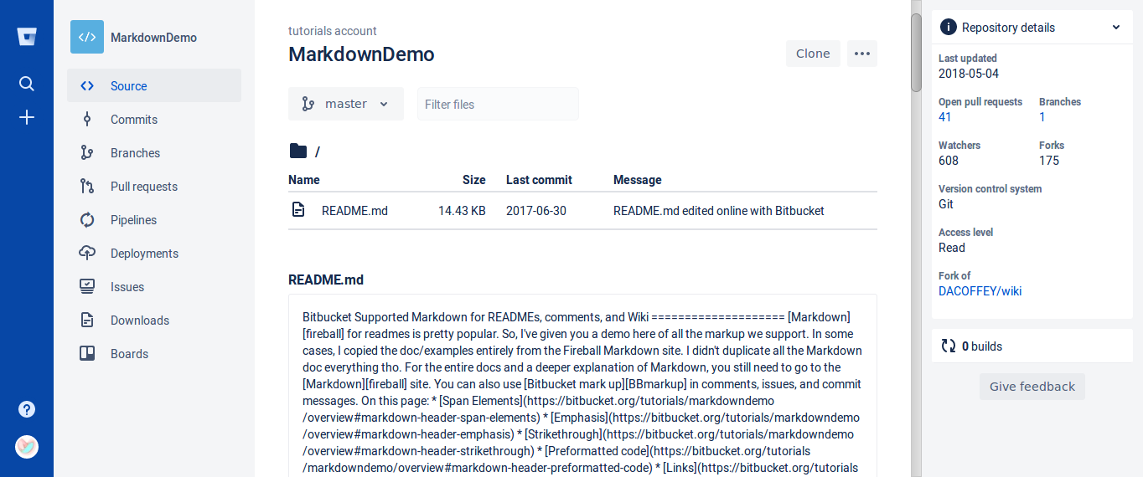Go to Pull requests in sidebar
1143x477 pixels.
[154, 187]
